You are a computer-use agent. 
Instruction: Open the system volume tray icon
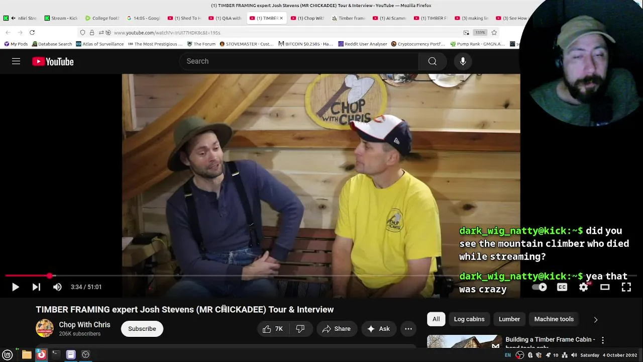(x=574, y=355)
